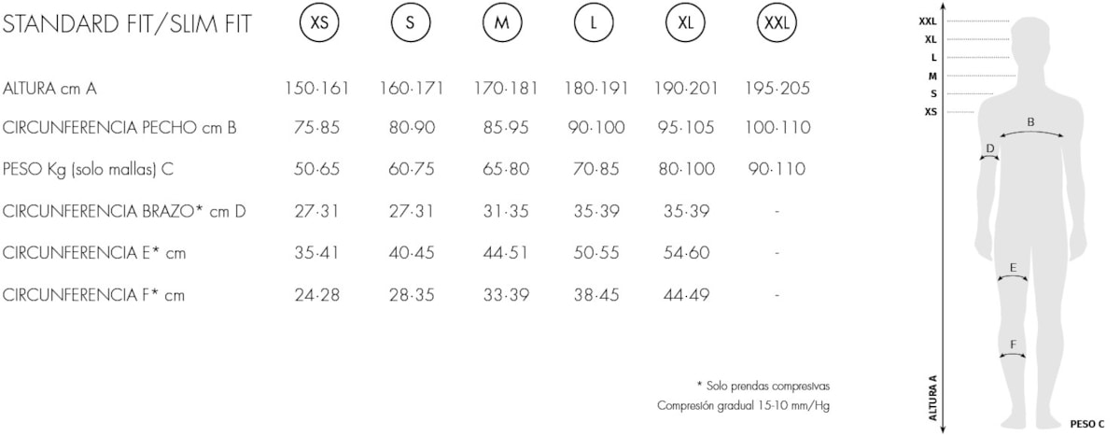Screen dimensions: 1120x436
Task: Click CIRCUNFERENCIA BRAZO* cm D label
Action: (124, 212)
